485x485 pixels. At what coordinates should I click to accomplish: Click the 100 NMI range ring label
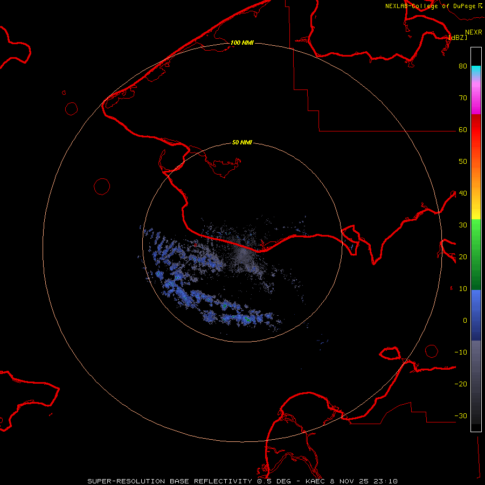(242, 43)
